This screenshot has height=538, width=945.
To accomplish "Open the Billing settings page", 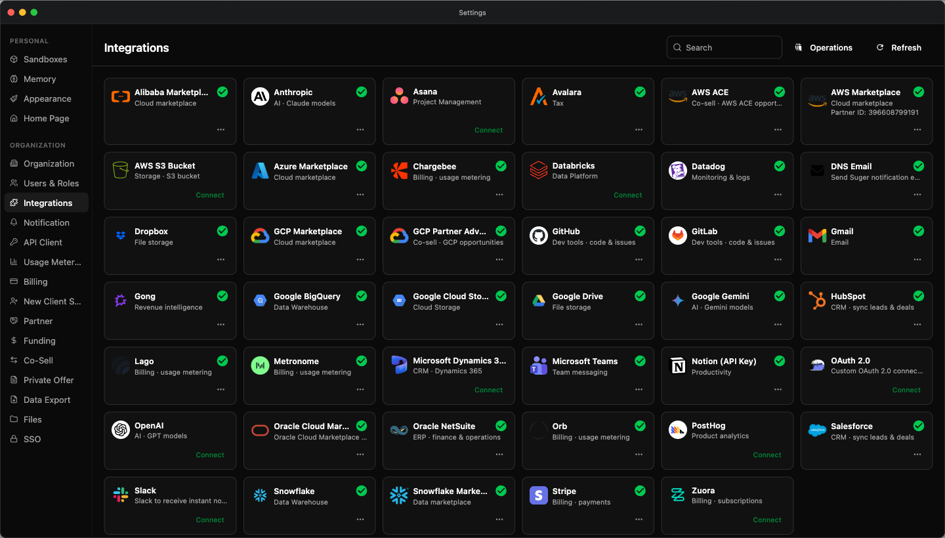I will tap(46, 281).
